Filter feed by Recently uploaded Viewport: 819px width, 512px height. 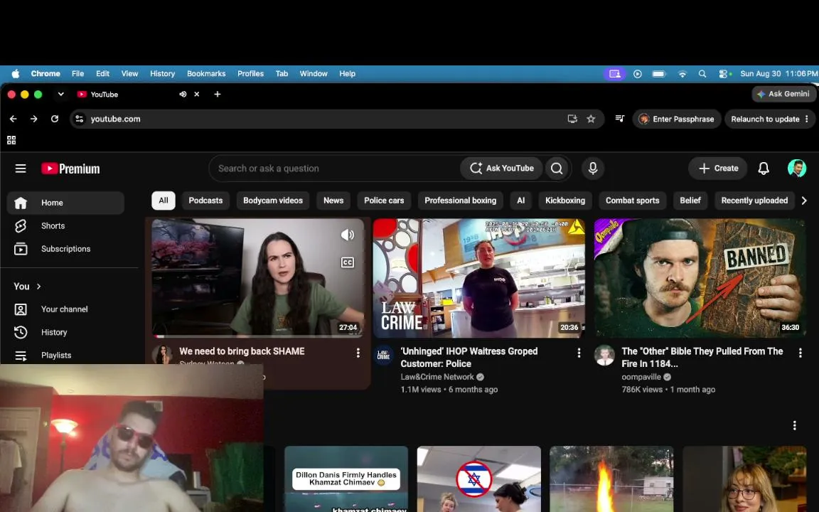pyautogui.click(x=754, y=201)
